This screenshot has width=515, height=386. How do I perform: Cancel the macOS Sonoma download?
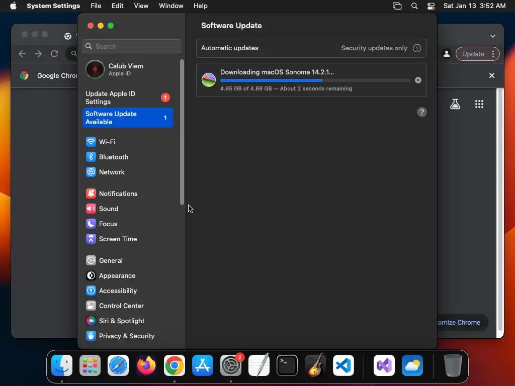(418, 80)
